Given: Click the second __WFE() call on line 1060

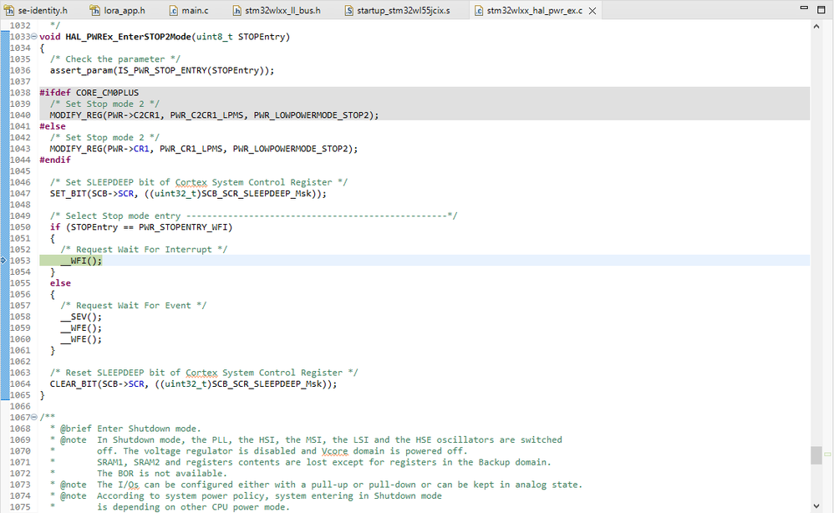Looking at the screenshot, I should point(81,339).
